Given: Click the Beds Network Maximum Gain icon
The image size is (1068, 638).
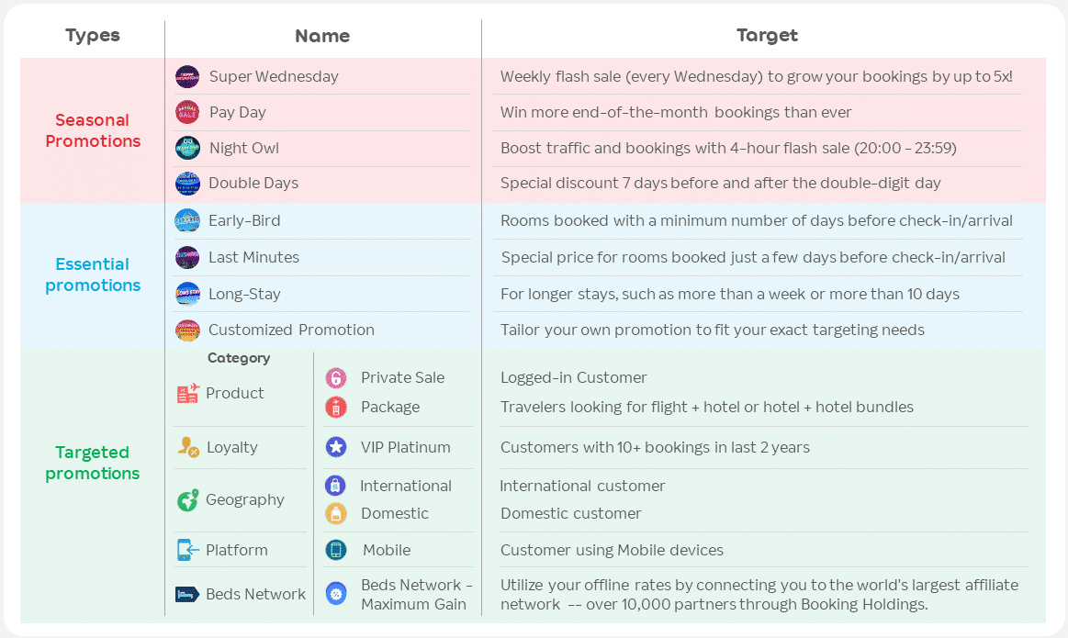Looking at the screenshot, I should click(x=336, y=594).
